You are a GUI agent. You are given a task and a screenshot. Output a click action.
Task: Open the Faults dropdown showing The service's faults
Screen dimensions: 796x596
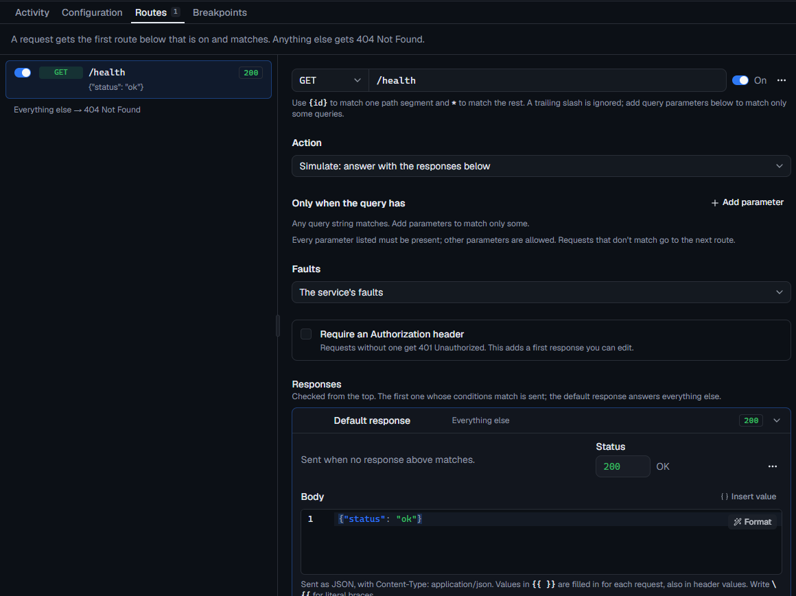tap(541, 292)
